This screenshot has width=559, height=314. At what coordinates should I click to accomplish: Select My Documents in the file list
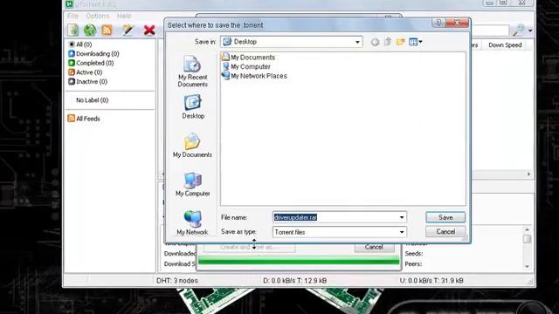coord(248,58)
